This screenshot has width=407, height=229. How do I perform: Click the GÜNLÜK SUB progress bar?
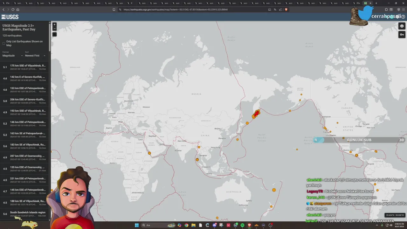pos(359,140)
